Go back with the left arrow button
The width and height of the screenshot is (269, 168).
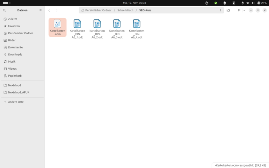pyautogui.click(x=49, y=10)
